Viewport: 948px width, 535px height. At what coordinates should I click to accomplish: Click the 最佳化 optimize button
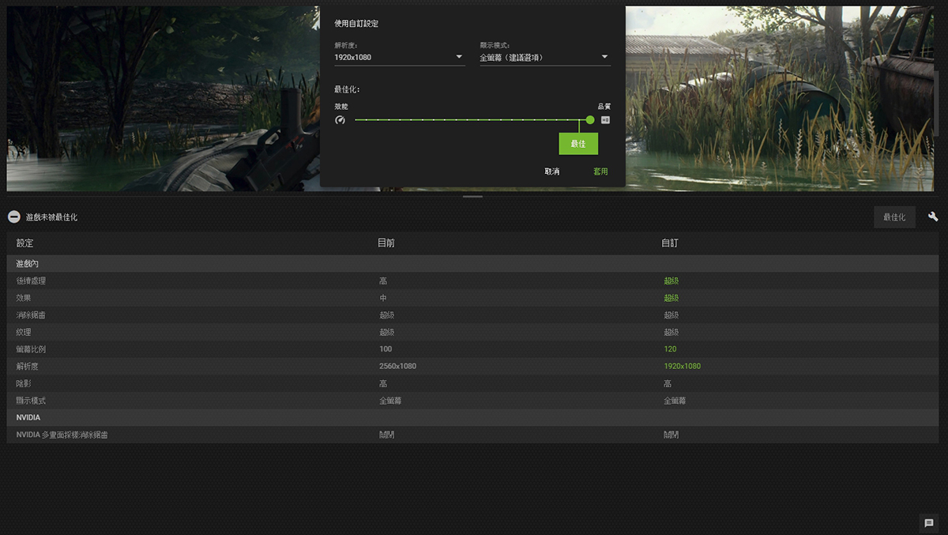(894, 217)
